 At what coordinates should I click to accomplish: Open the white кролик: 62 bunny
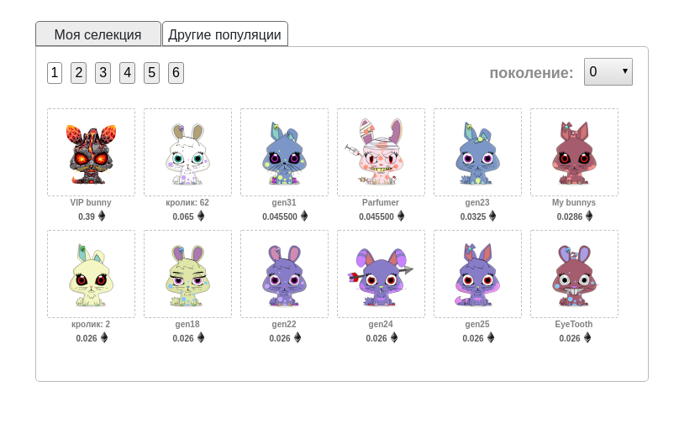188,153
